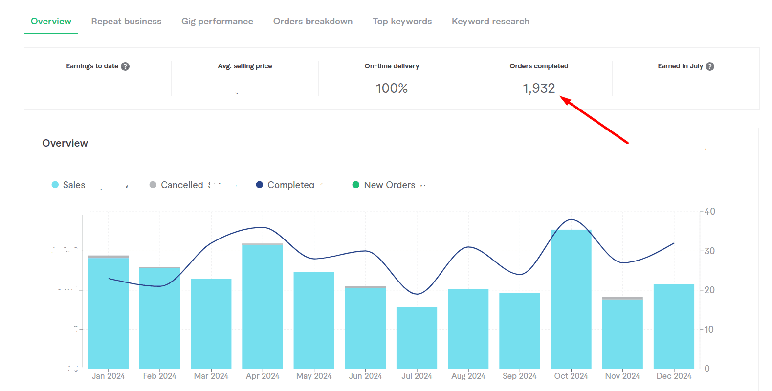Viewport: 772px width, 391px height.
Task: Click the 100% On-time delivery value
Action: pos(392,88)
